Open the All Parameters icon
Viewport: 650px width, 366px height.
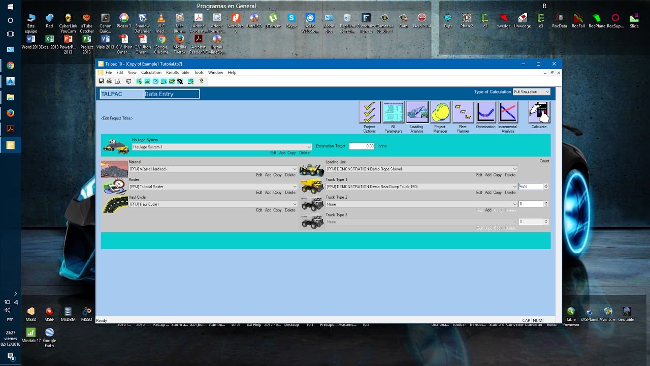393,112
